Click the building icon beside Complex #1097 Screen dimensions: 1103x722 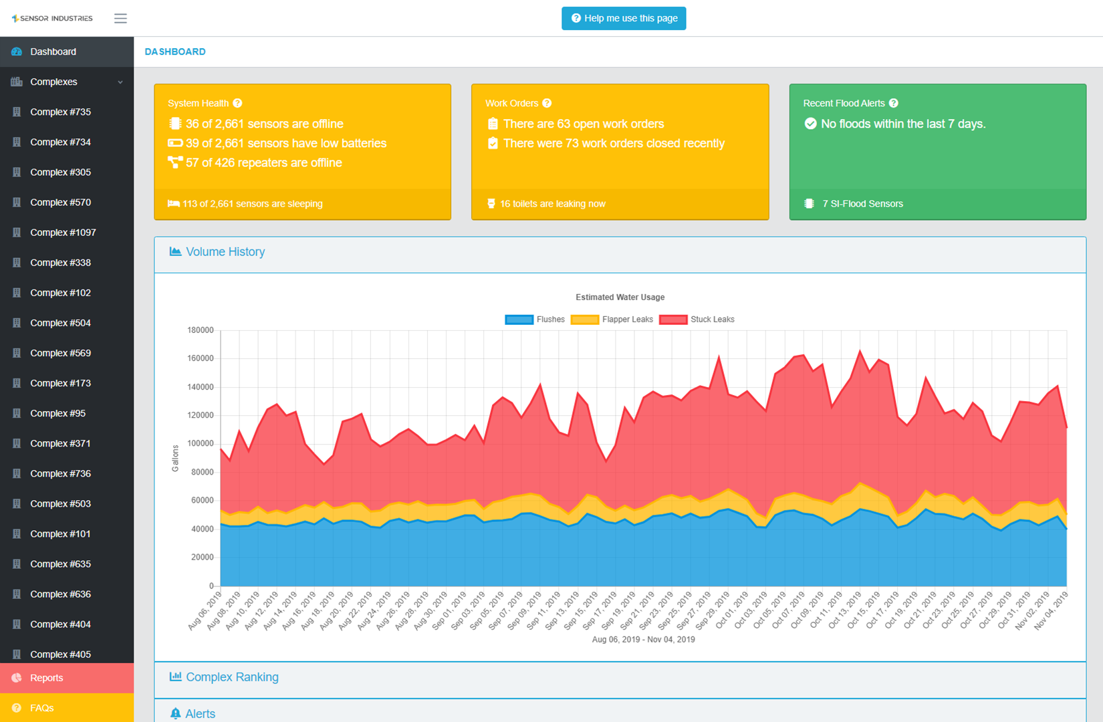(x=17, y=232)
